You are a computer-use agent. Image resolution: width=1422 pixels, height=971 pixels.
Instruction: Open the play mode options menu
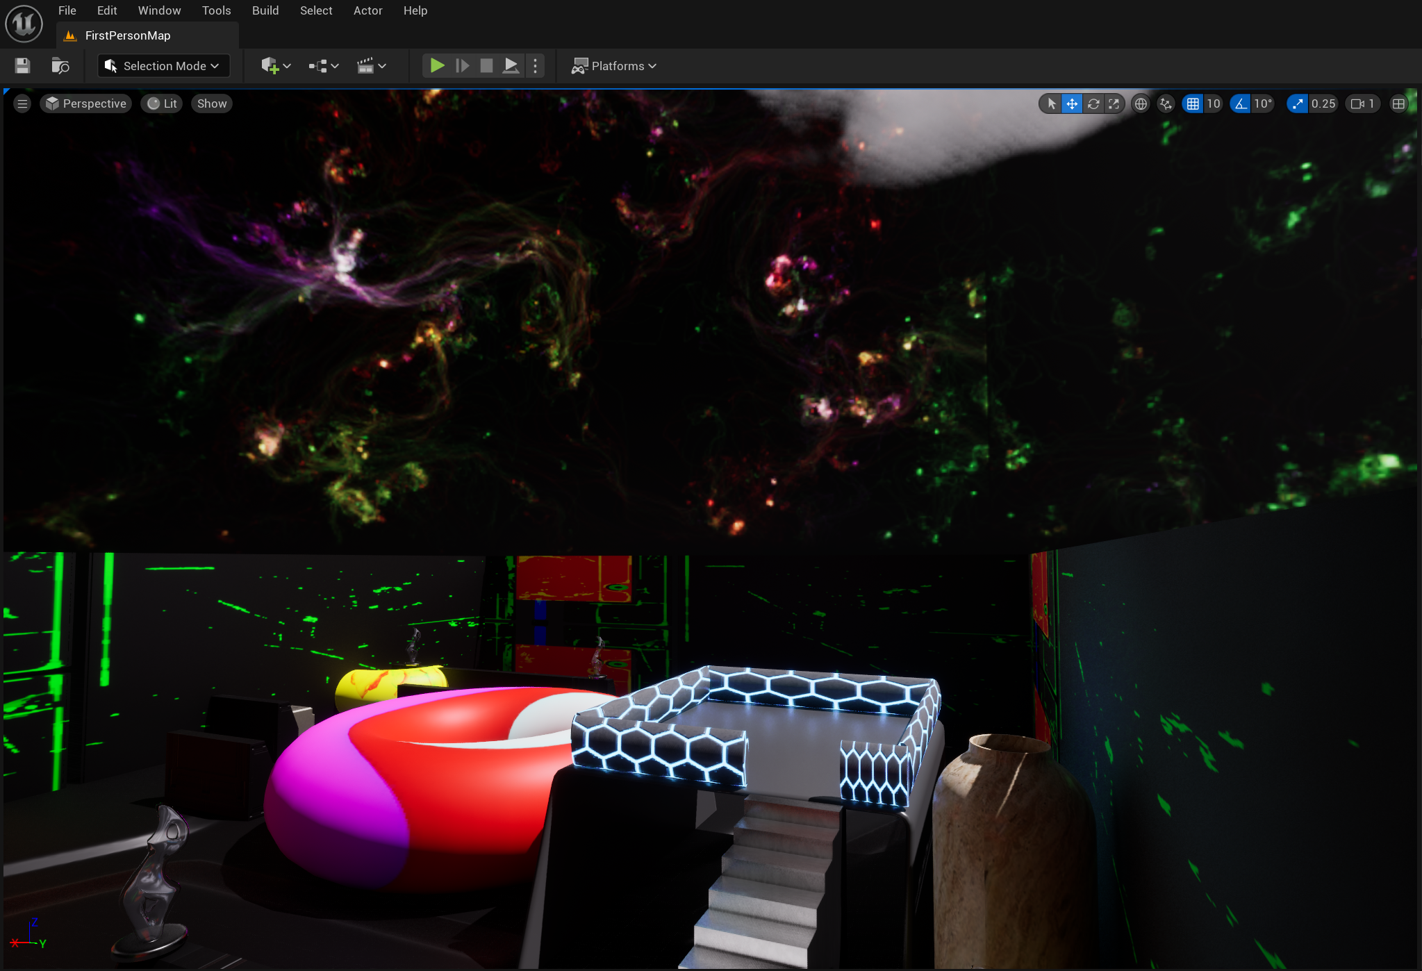[x=535, y=66]
